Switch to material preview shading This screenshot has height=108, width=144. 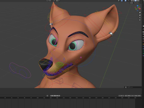tap(137, 1)
